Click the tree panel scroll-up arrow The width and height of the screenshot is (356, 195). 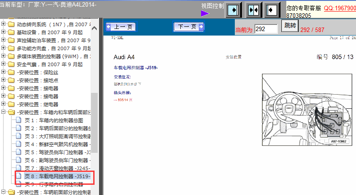click(94, 28)
